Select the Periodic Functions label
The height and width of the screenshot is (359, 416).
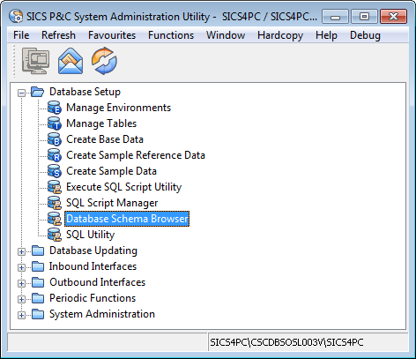(x=93, y=298)
